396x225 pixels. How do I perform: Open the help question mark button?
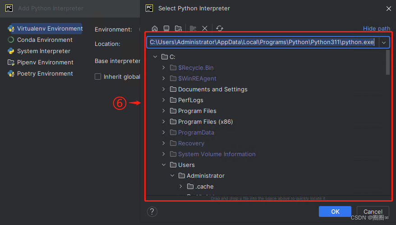click(x=152, y=211)
